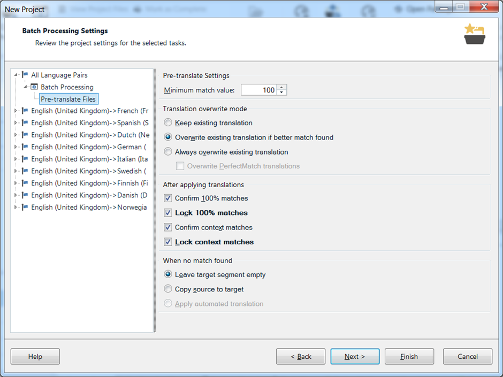503x377 pixels.
Task: Decrease minimum match value with down arrow
Action: (x=281, y=93)
